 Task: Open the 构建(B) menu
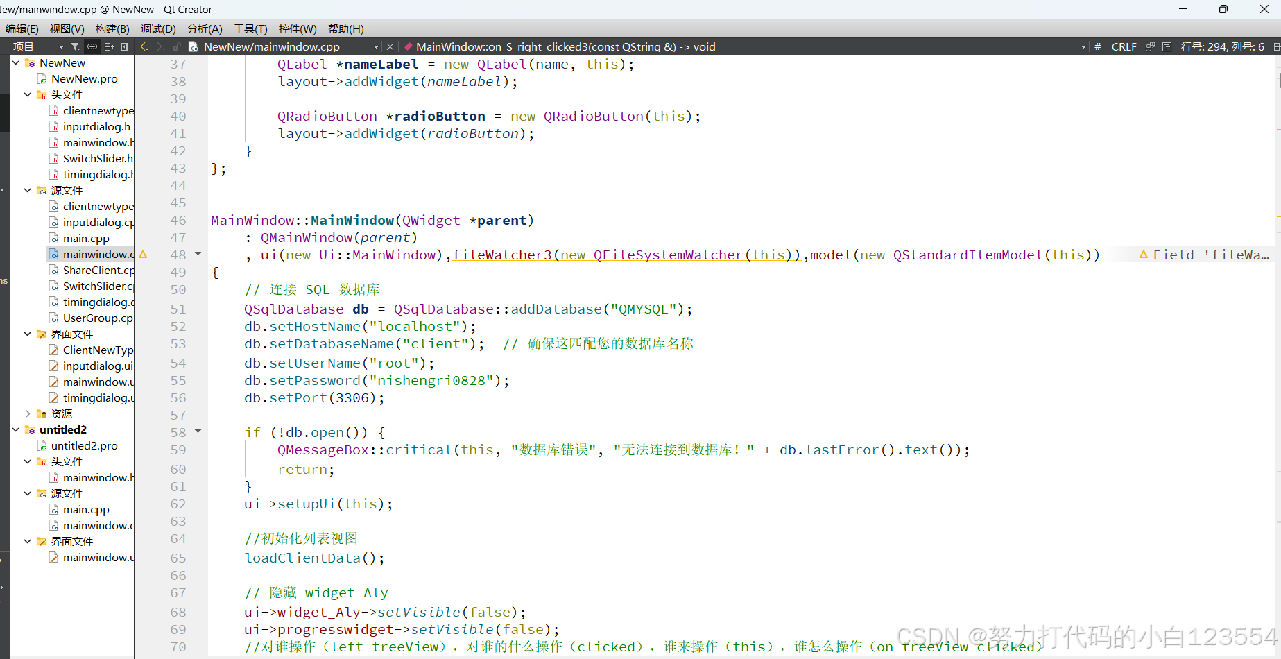click(112, 28)
